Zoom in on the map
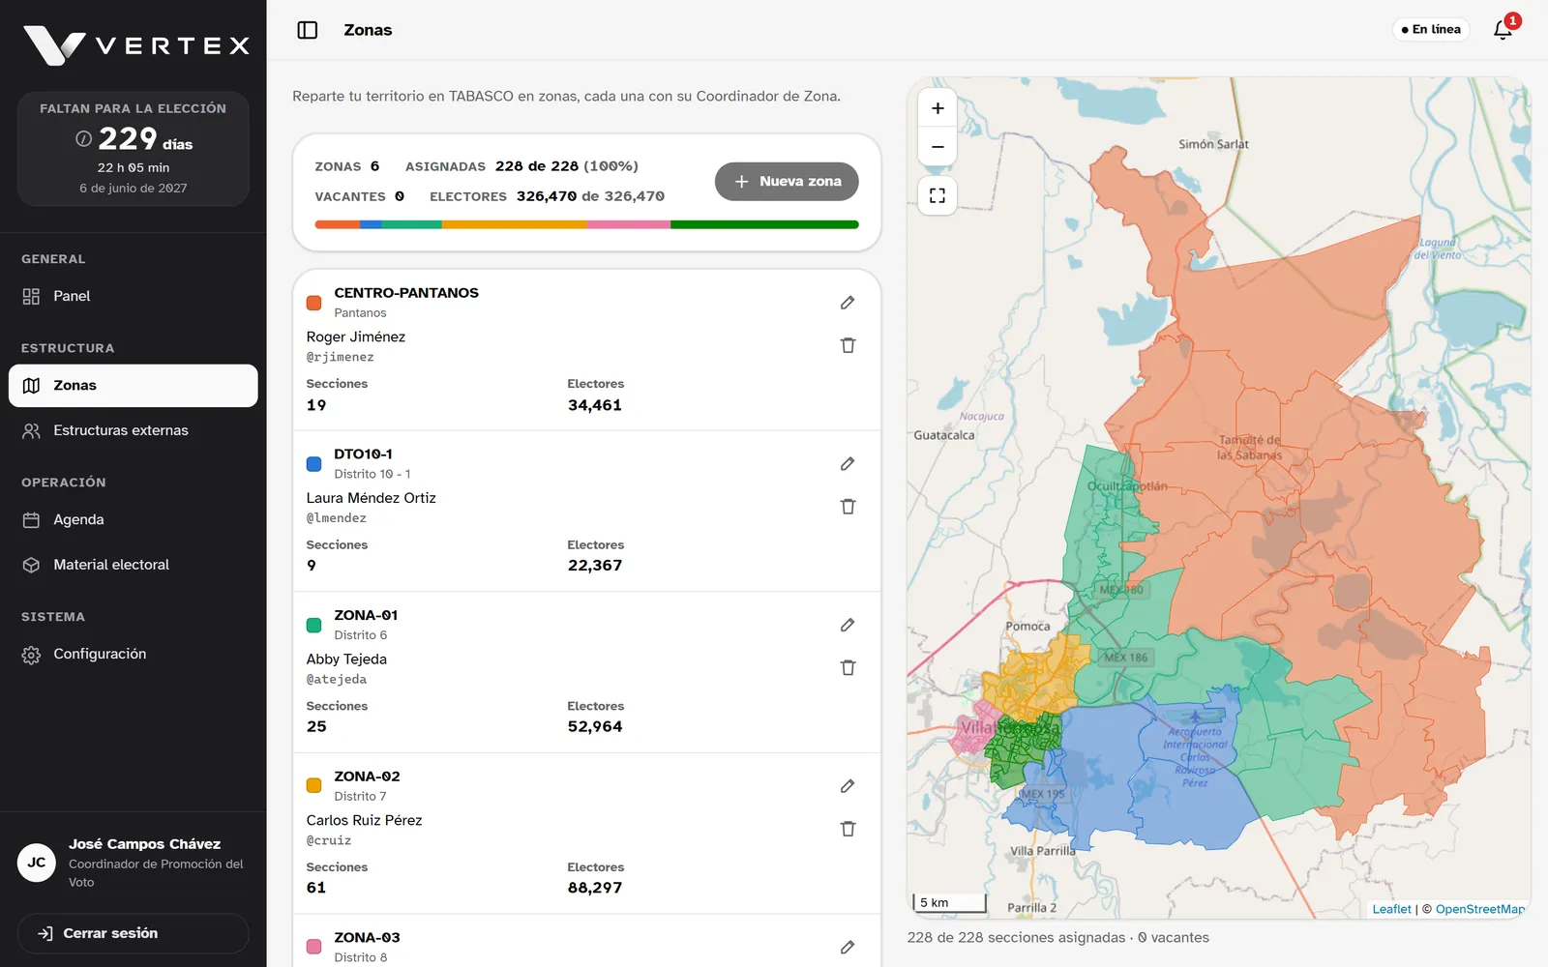Image resolution: width=1548 pixels, height=967 pixels. coord(938,108)
